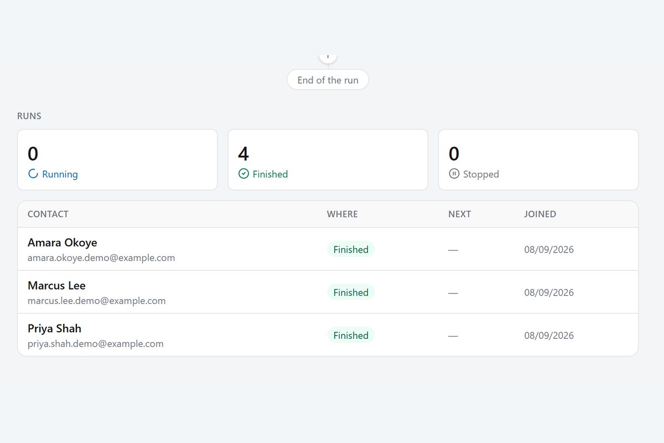Viewport: 664px width, 443px height.
Task: Open the Running runs card
Action: pyautogui.click(x=117, y=159)
